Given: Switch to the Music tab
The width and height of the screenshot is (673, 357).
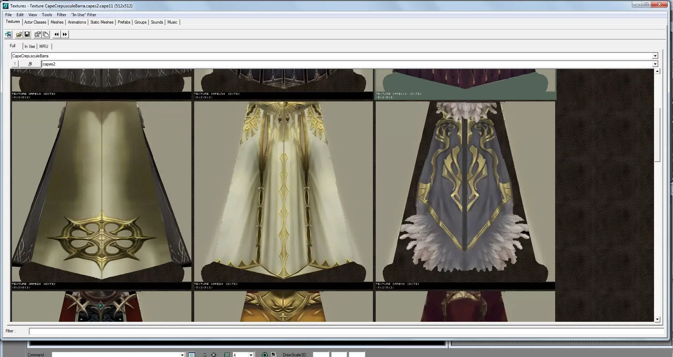Looking at the screenshot, I should click(x=172, y=22).
